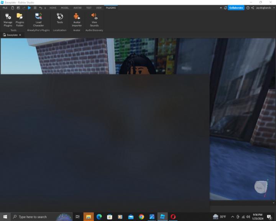Launch Opera browser from the taskbar
Image resolution: width=276 pixels, height=221 pixels.
[173, 217]
